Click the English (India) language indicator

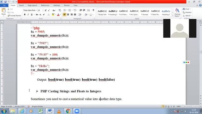pyautogui.click(x=37, y=106)
